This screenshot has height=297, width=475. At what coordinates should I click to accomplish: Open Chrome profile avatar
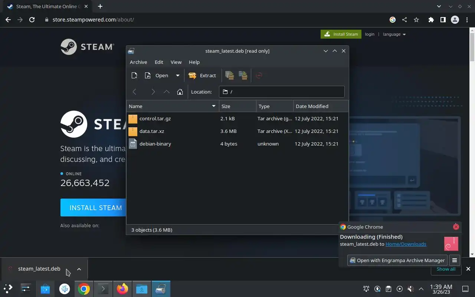455,20
